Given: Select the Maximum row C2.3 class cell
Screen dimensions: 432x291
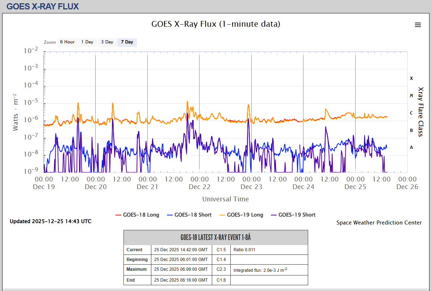Looking at the screenshot, I should (221, 269).
